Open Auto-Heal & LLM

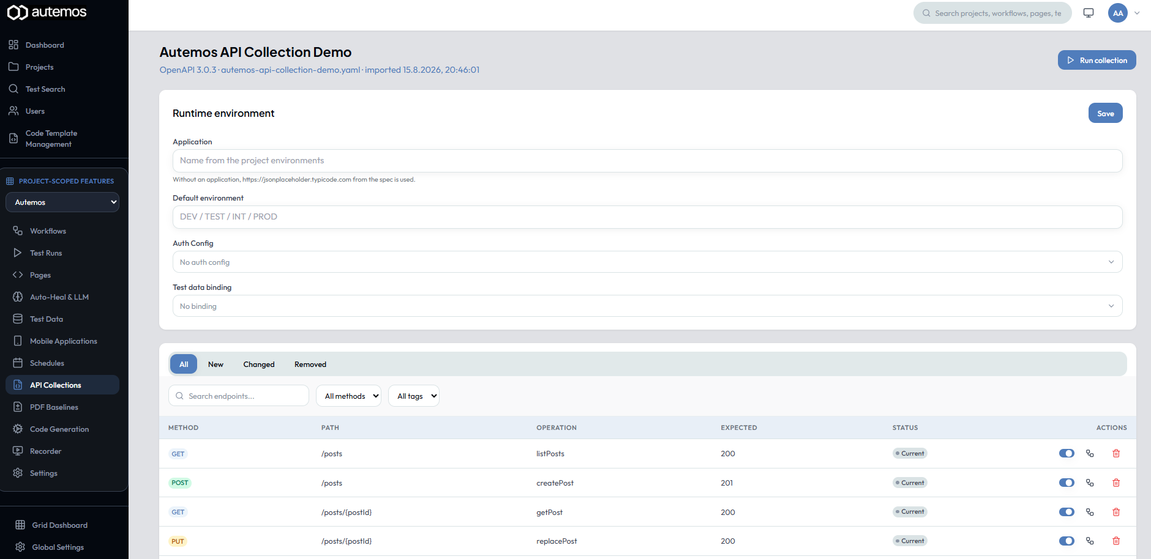point(59,297)
